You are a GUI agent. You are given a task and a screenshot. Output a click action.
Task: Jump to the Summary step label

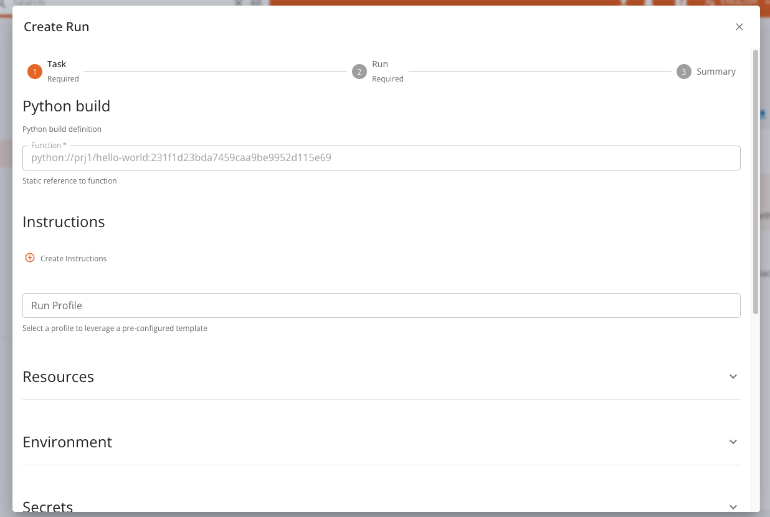(716, 72)
